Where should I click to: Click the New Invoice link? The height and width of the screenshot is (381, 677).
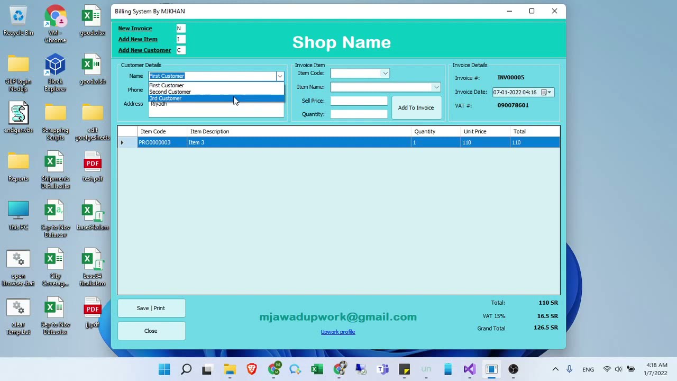[135, 29]
